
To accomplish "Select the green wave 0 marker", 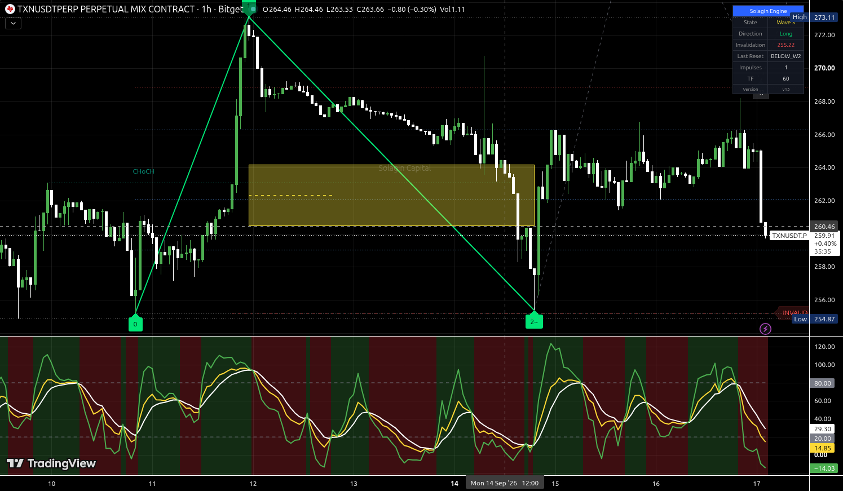I will tap(135, 324).
